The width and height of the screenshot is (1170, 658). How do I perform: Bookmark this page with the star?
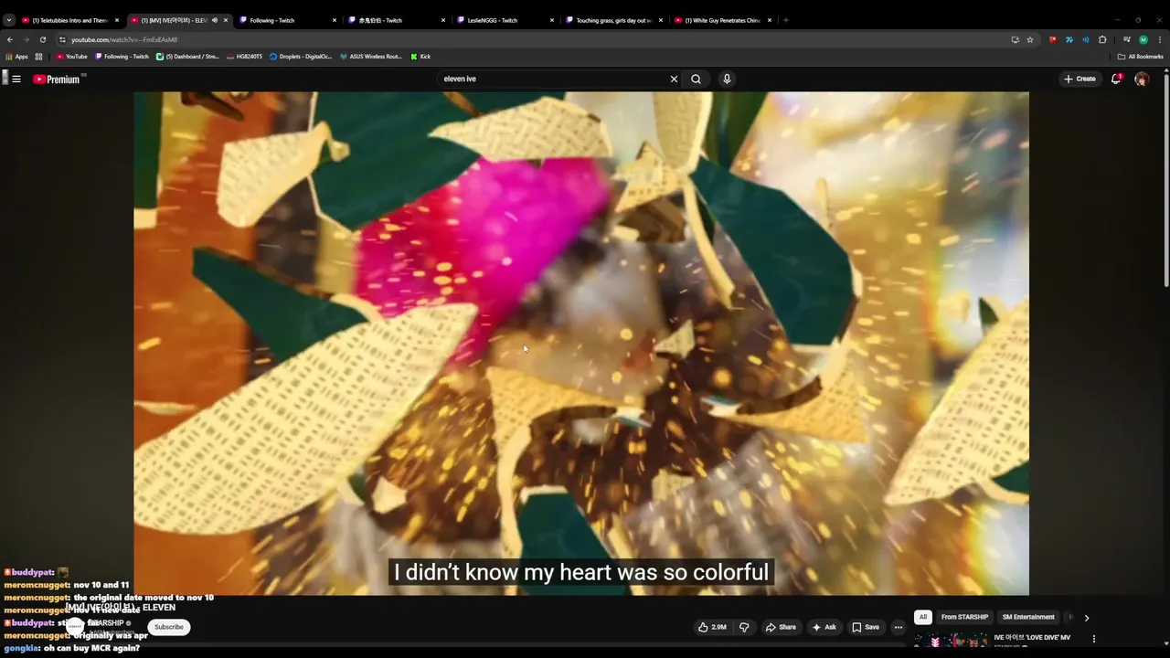[1030, 39]
